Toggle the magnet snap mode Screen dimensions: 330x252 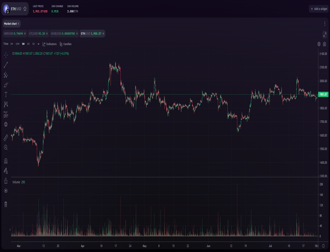tap(6, 161)
